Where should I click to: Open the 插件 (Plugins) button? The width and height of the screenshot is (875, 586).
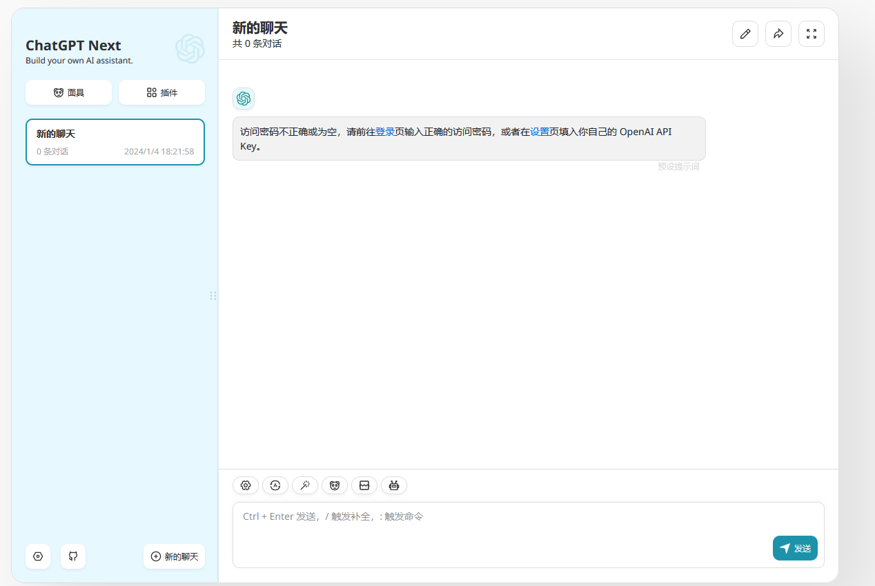click(161, 92)
